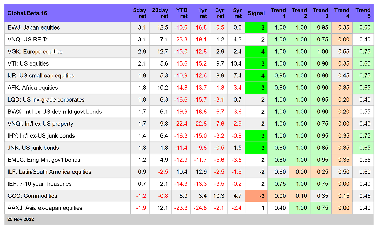
Task: Click the Signal column header
Action: tap(256, 13)
